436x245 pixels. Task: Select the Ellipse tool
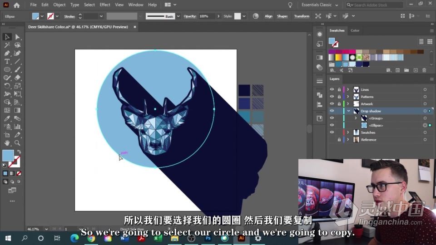click(x=7, y=69)
